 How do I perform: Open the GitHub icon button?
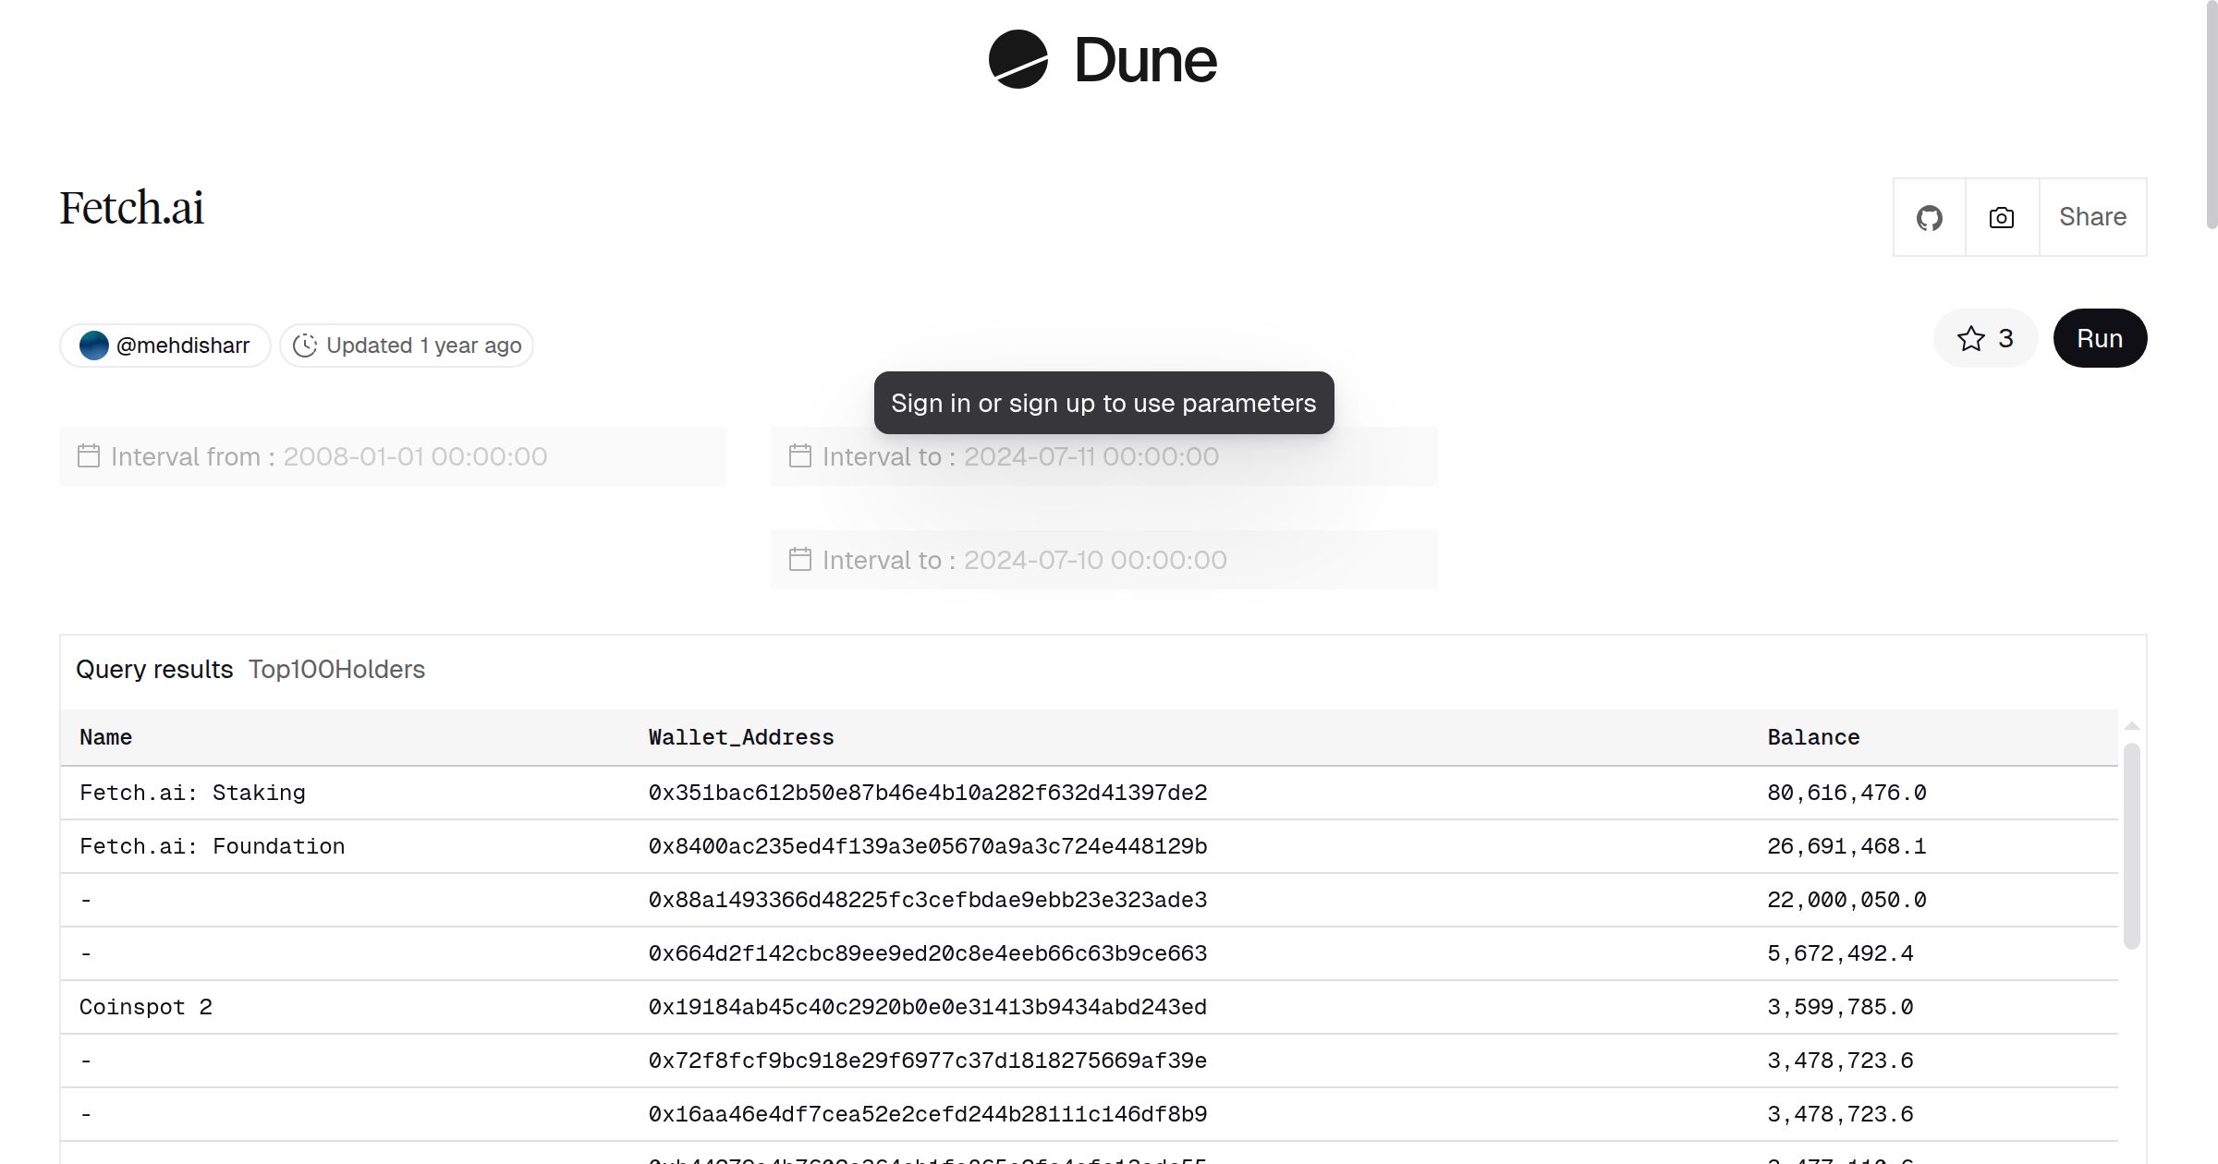pos(1929,218)
